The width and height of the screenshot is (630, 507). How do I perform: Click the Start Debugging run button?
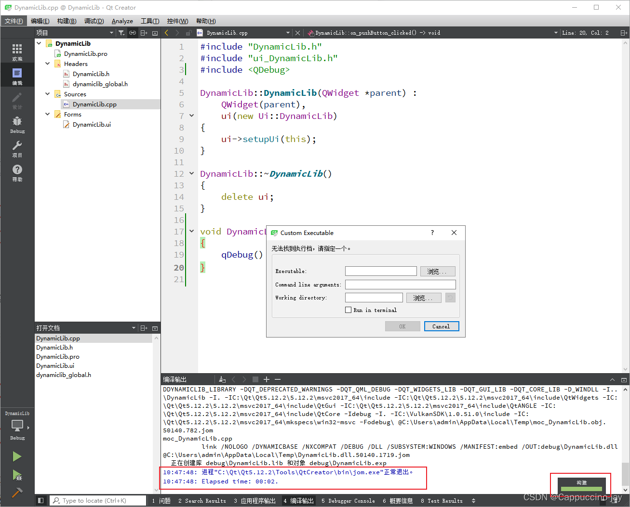(x=17, y=475)
